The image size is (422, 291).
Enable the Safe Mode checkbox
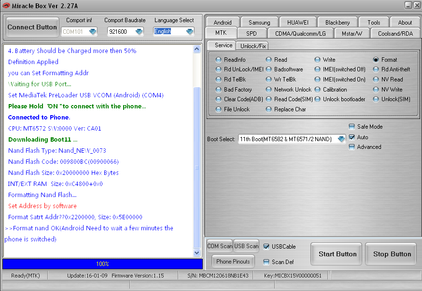(352, 127)
